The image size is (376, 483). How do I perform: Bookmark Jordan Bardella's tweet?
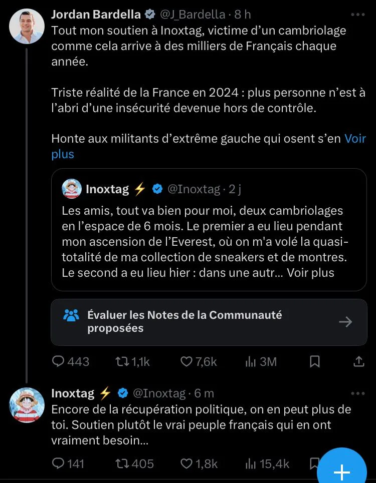[x=315, y=361]
